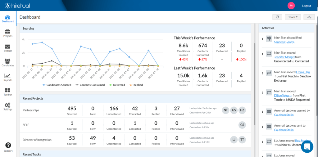Viewport: 318px width, 157px height.
Task: Click the Logout link
Action: pyautogui.click(x=307, y=6)
